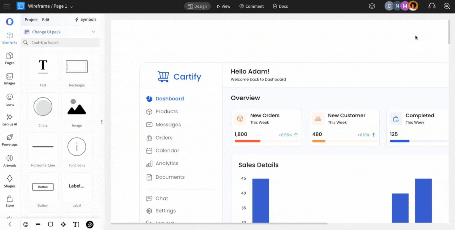Pick the Rectangle element thumbnail
This screenshot has width=455, height=230.
(x=77, y=67)
